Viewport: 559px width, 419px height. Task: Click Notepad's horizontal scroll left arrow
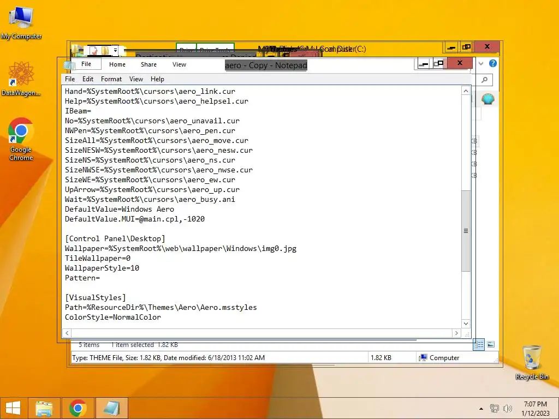click(x=67, y=333)
